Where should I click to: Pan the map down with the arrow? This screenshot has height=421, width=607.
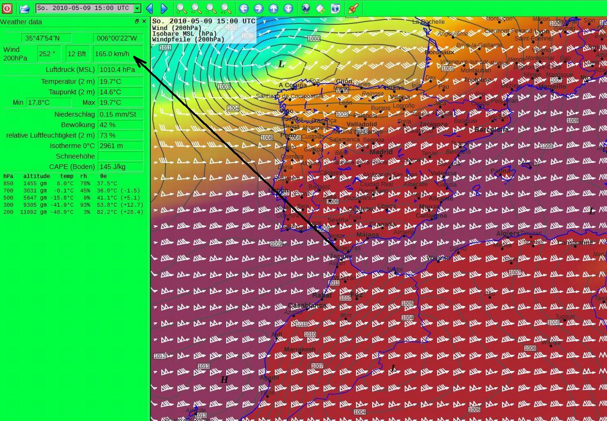(x=288, y=8)
